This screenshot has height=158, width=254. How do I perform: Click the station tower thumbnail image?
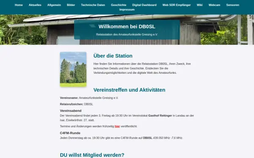coord(73,70)
